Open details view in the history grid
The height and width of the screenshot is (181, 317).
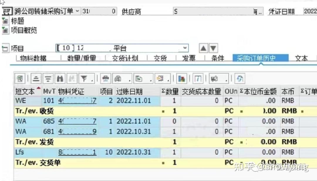(20, 78)
